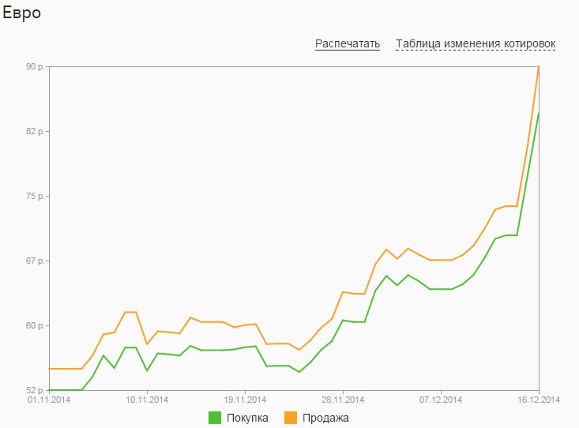The image size is (579, 428).
Task: Click the 07.12.2014 date label
Action: pyautogui.click(x=442, y=400)
